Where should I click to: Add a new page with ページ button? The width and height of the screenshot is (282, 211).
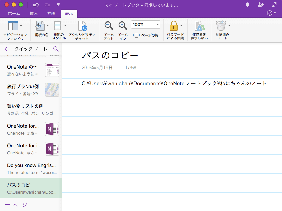coord(16,205)
